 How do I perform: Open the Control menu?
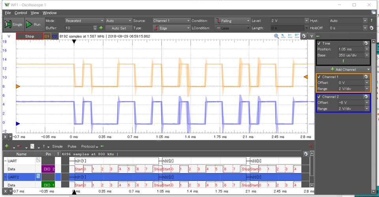pyautogui.click(x=21, y=13)
